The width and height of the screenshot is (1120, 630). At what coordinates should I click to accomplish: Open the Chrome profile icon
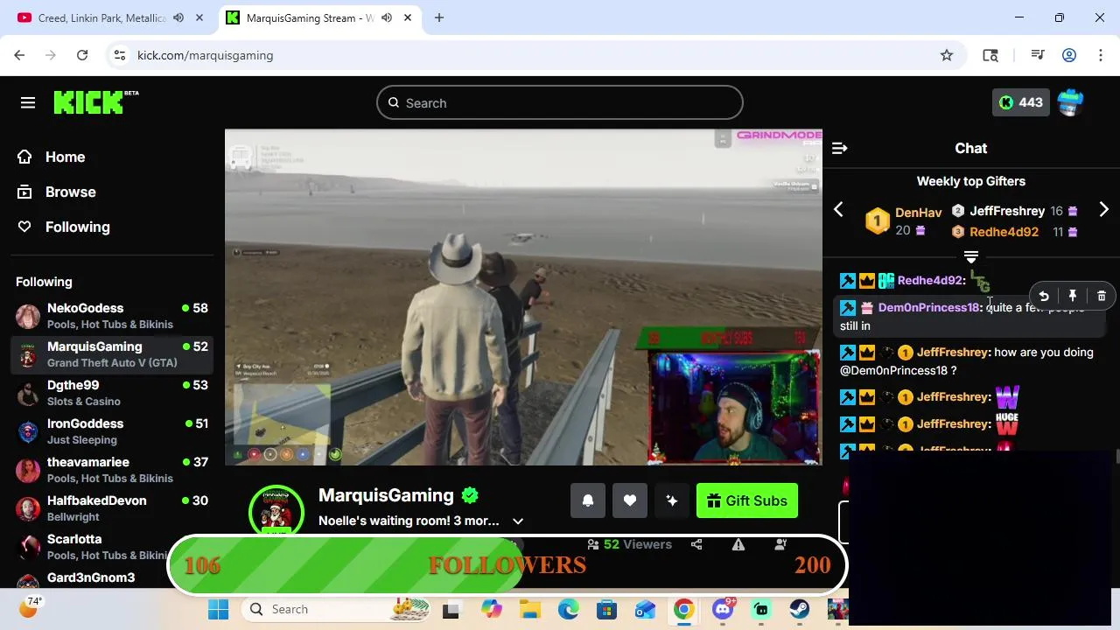[1069, 55]
